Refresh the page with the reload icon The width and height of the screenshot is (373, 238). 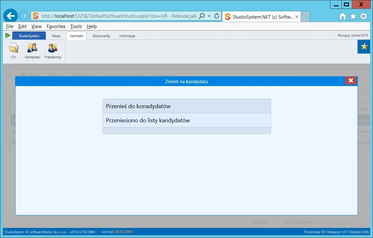[216, 16]
